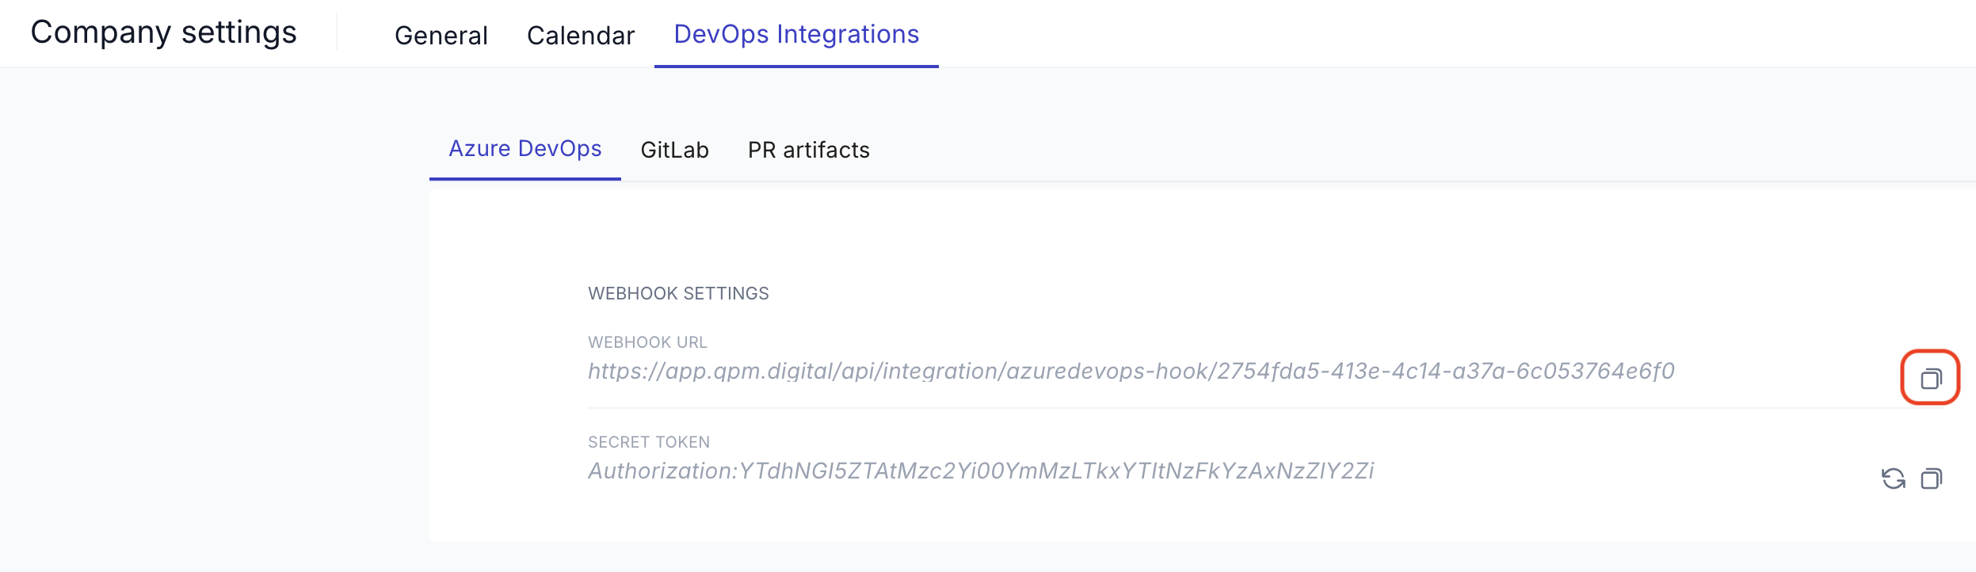Click the blue underline beneath Azure DevOps
1976x572 pixels.
(x=525, y=179)
